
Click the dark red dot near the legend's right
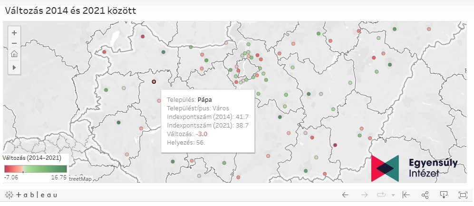335,145
